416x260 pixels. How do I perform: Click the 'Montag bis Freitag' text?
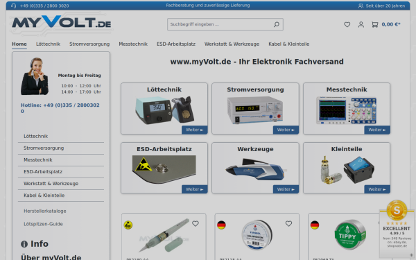pyautogui.click(x=79, y=76)
